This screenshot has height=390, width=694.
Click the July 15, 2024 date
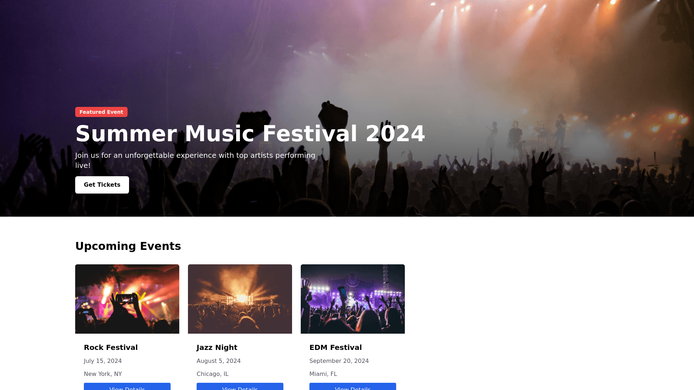pos(103,361)
